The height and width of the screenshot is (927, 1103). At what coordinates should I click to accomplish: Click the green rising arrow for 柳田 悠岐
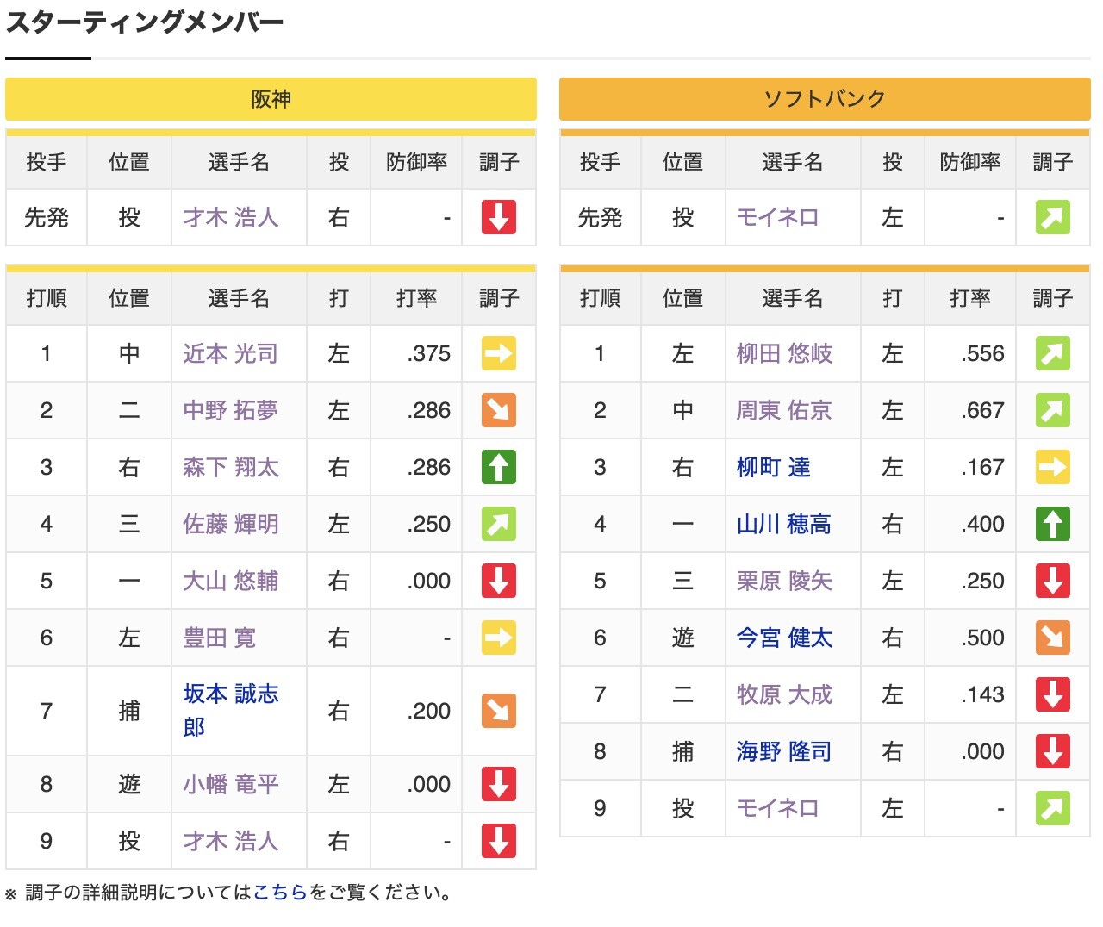click(1051, 353)
